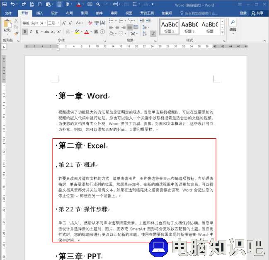Click the tell me what to do search box
The image size is (269, 260).
pyautogui.click(x=199, y=13)
